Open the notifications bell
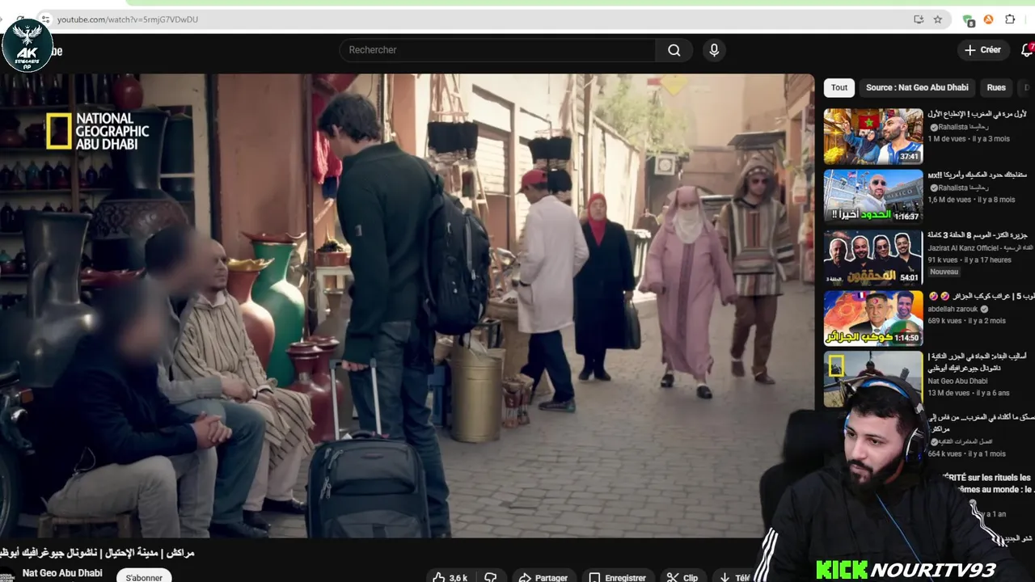The height and width of the screenshot is (582, 1035). [x=1027, y=50]
